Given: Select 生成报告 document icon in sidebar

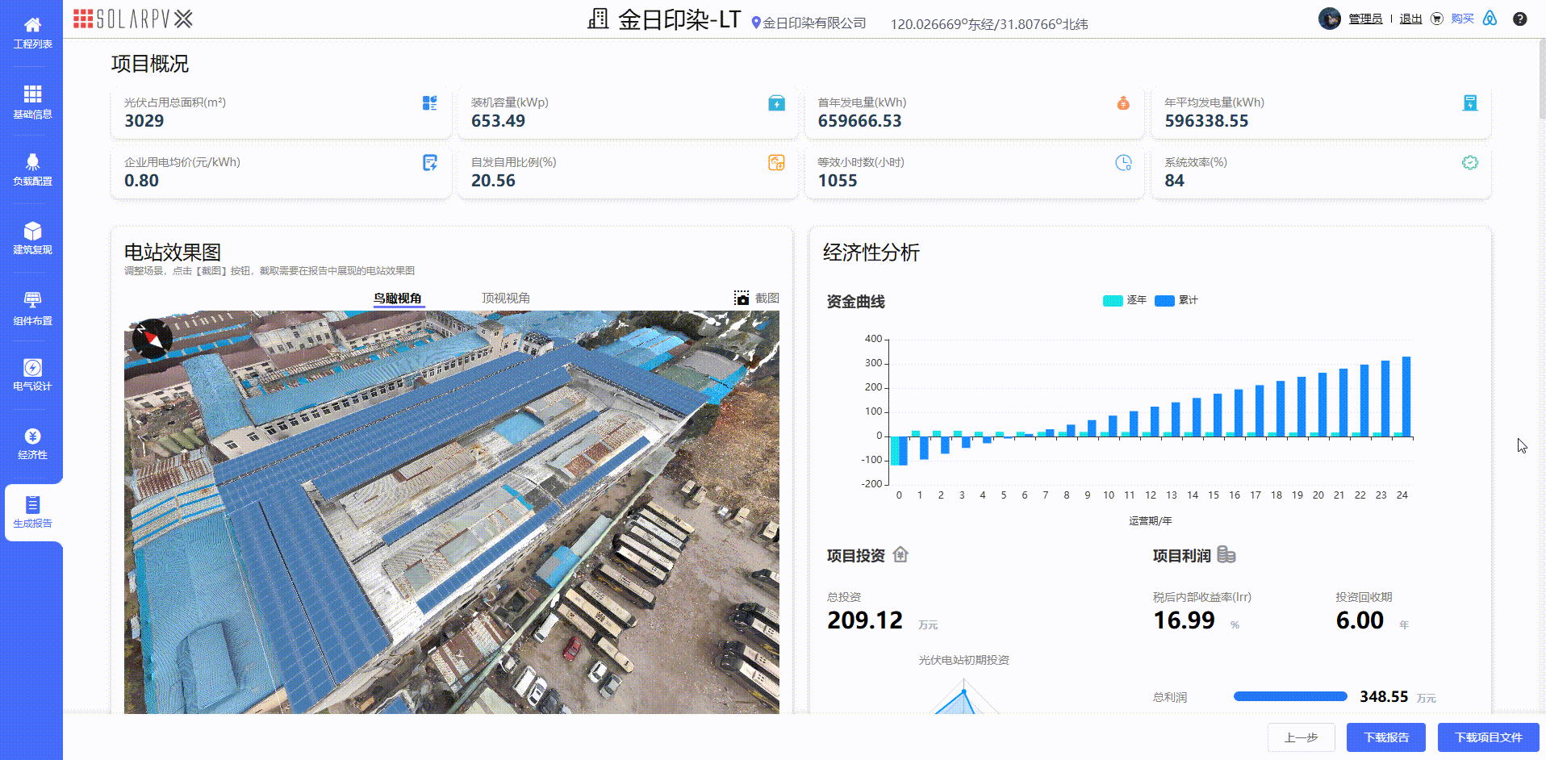Looking at the screenshot, I should (x=32, y=505).
